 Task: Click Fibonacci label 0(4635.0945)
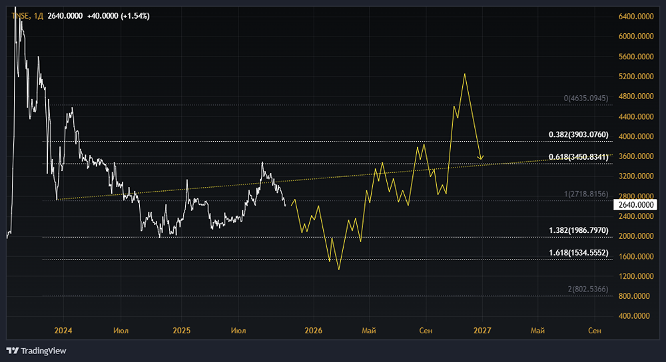(585, 98)
